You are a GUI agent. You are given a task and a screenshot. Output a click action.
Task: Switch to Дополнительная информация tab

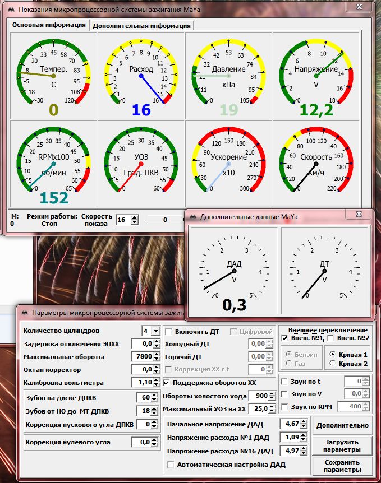tap(141, 25)
